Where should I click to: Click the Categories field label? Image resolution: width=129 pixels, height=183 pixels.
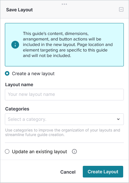tap(17, 109)
